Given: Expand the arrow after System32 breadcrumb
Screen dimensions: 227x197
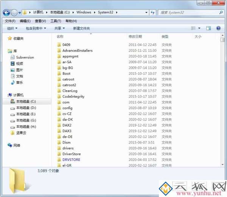Looking at the screenshot, I should [117, 12].
